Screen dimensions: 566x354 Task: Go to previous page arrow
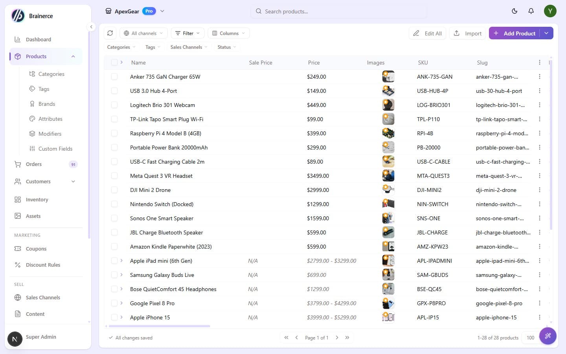tap(296, 337)
